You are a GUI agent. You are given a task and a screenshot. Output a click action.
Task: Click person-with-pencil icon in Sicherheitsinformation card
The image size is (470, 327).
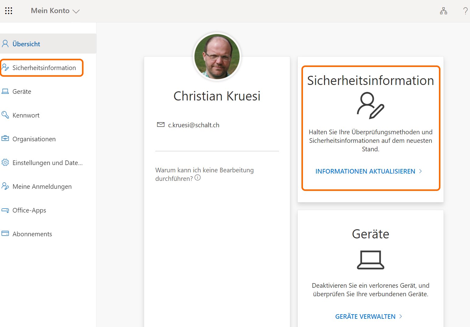coord(370,106)
